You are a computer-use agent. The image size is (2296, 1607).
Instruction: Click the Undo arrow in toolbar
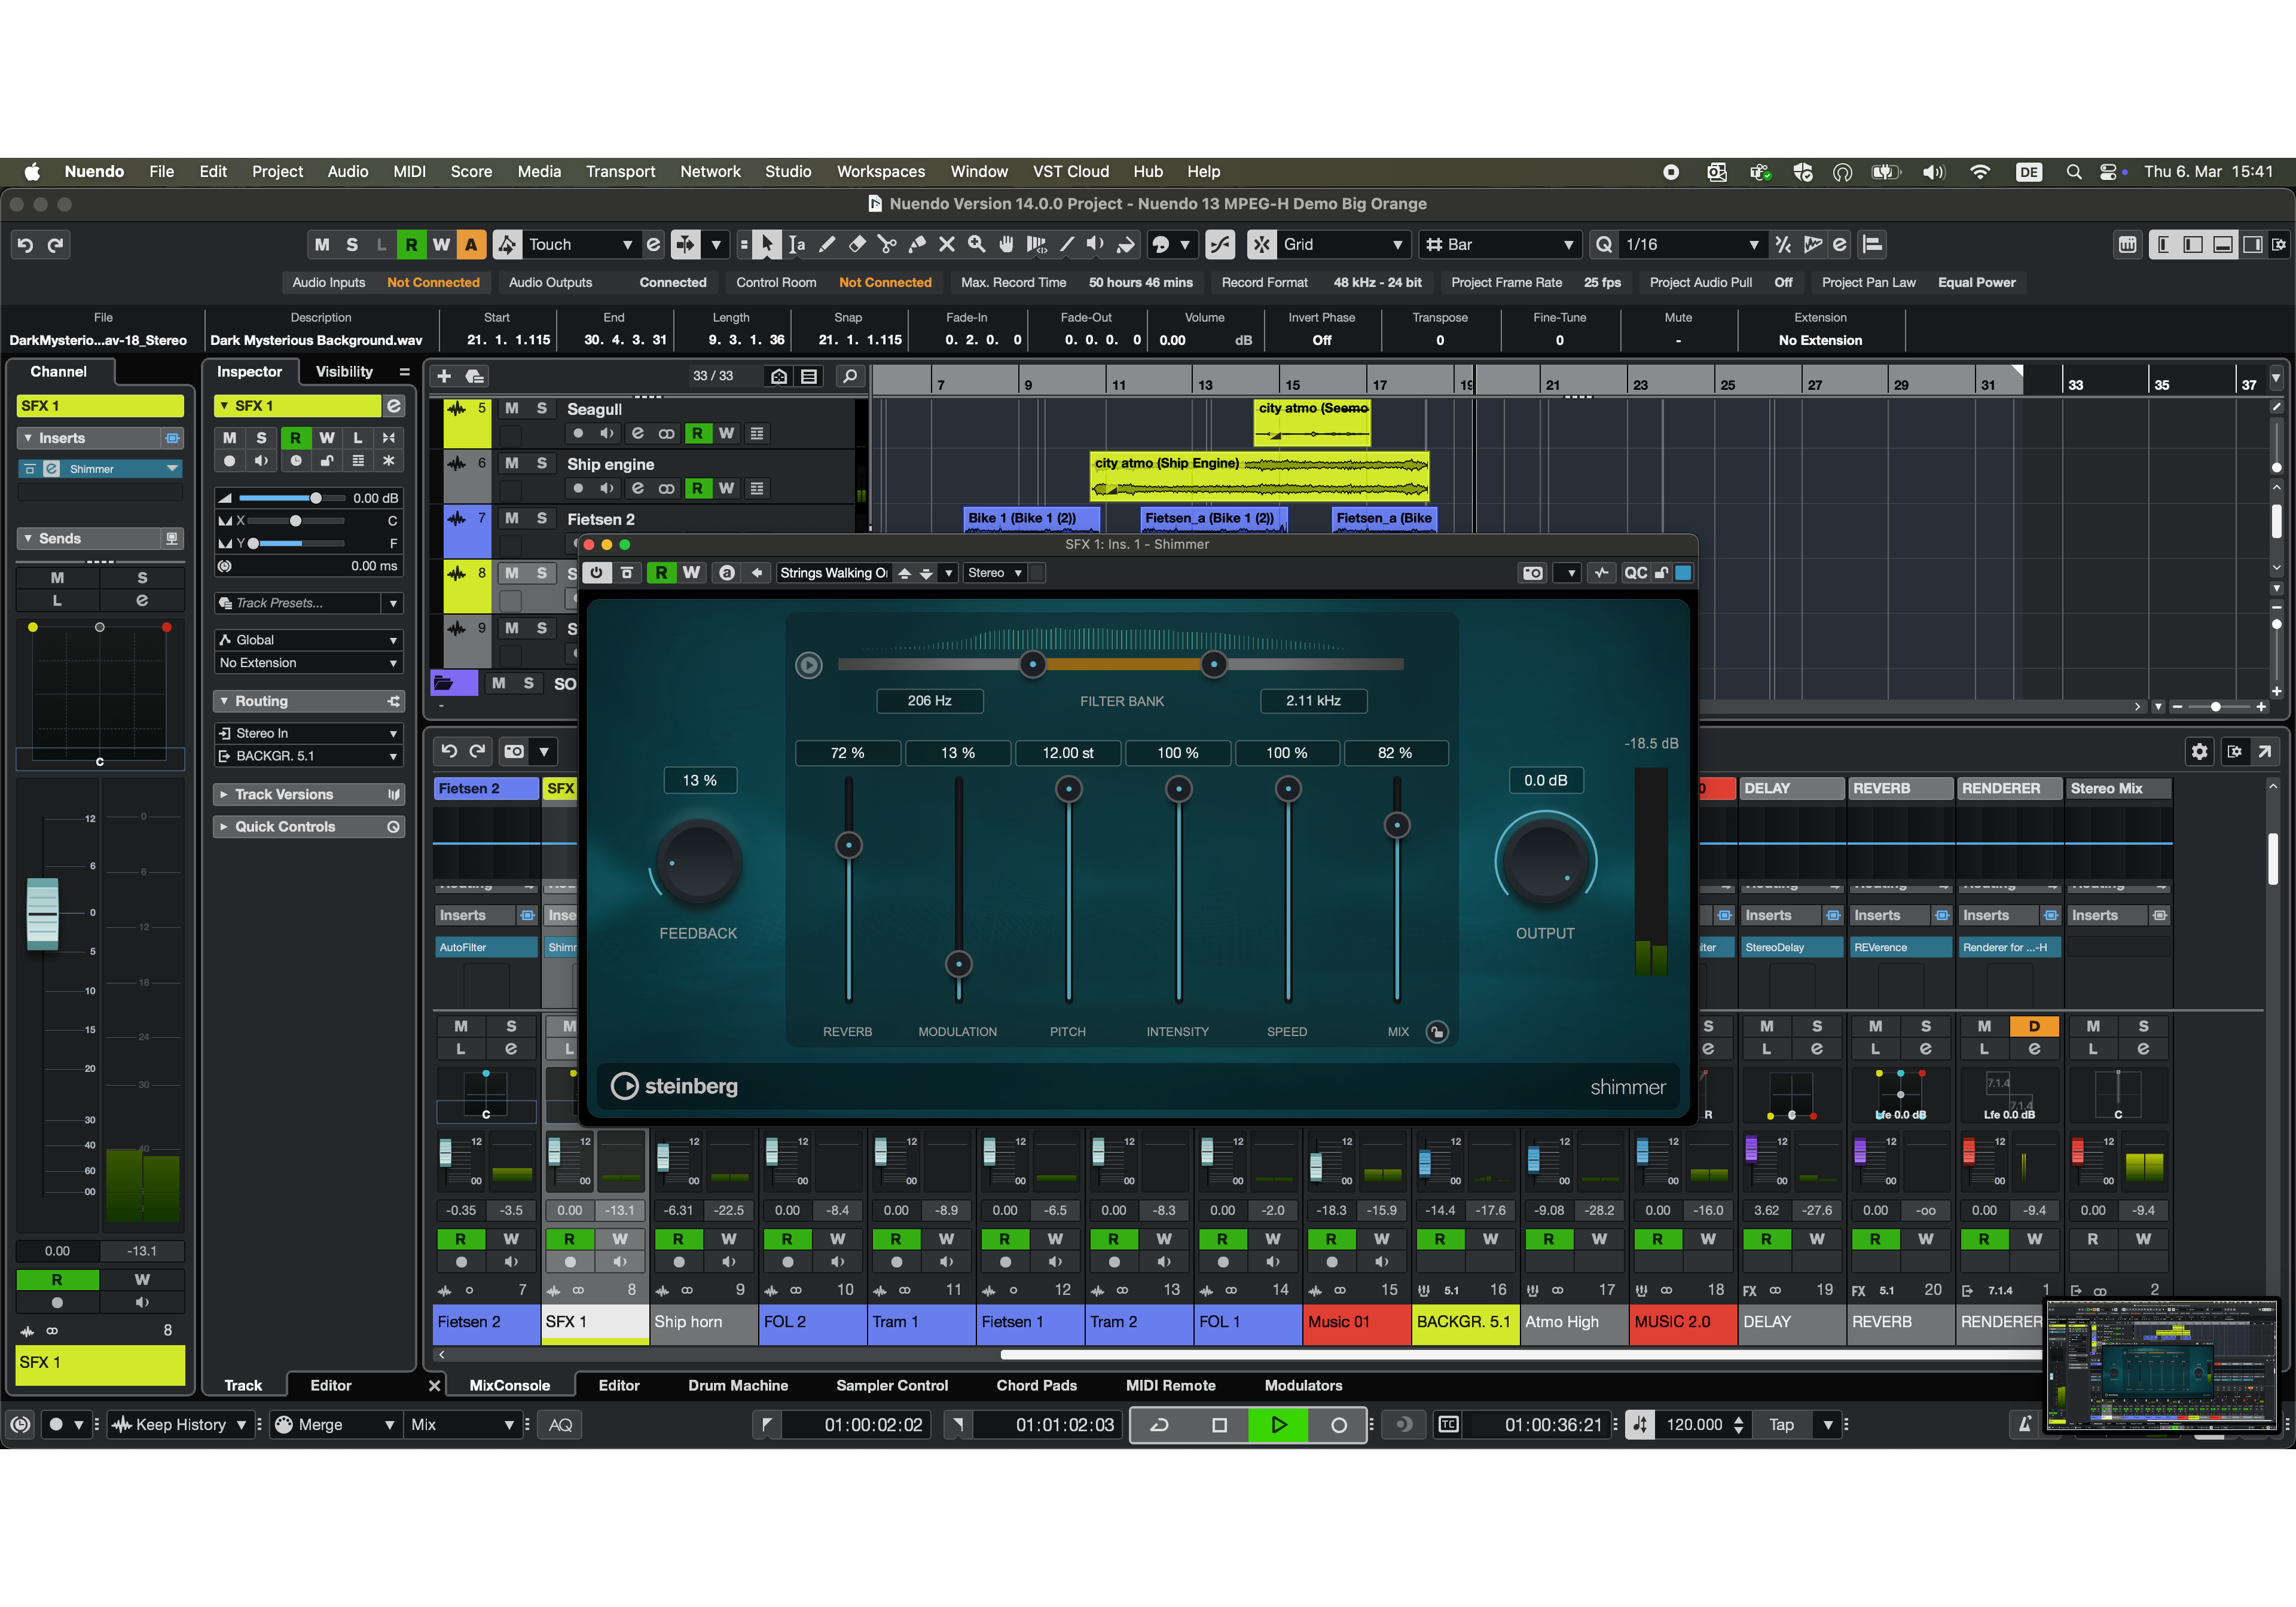(x=26, y=244)
